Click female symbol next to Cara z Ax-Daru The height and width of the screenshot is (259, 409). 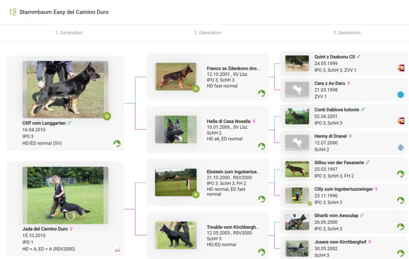349,83
